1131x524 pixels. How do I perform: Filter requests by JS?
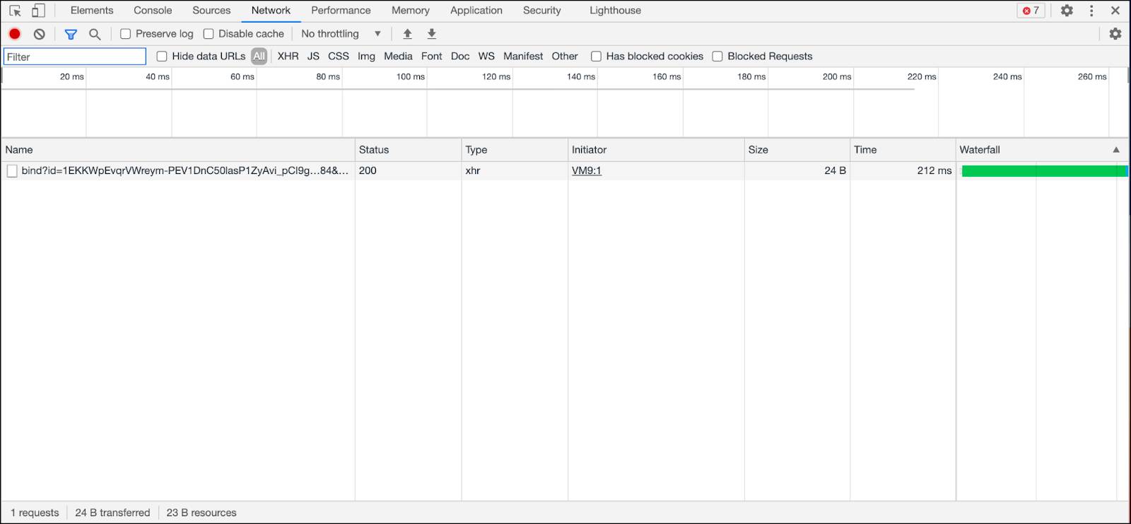coord(313,57)
